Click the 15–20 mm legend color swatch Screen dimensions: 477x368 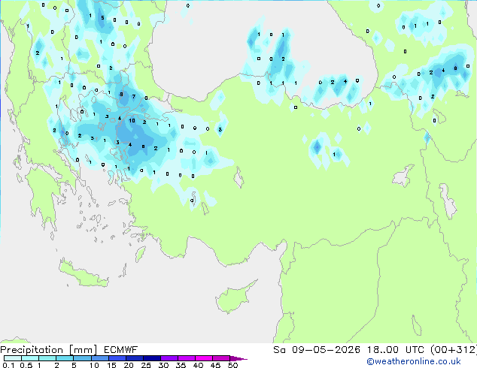point(117,358)
